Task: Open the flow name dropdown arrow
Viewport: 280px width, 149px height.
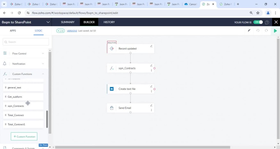Action: 48,22
